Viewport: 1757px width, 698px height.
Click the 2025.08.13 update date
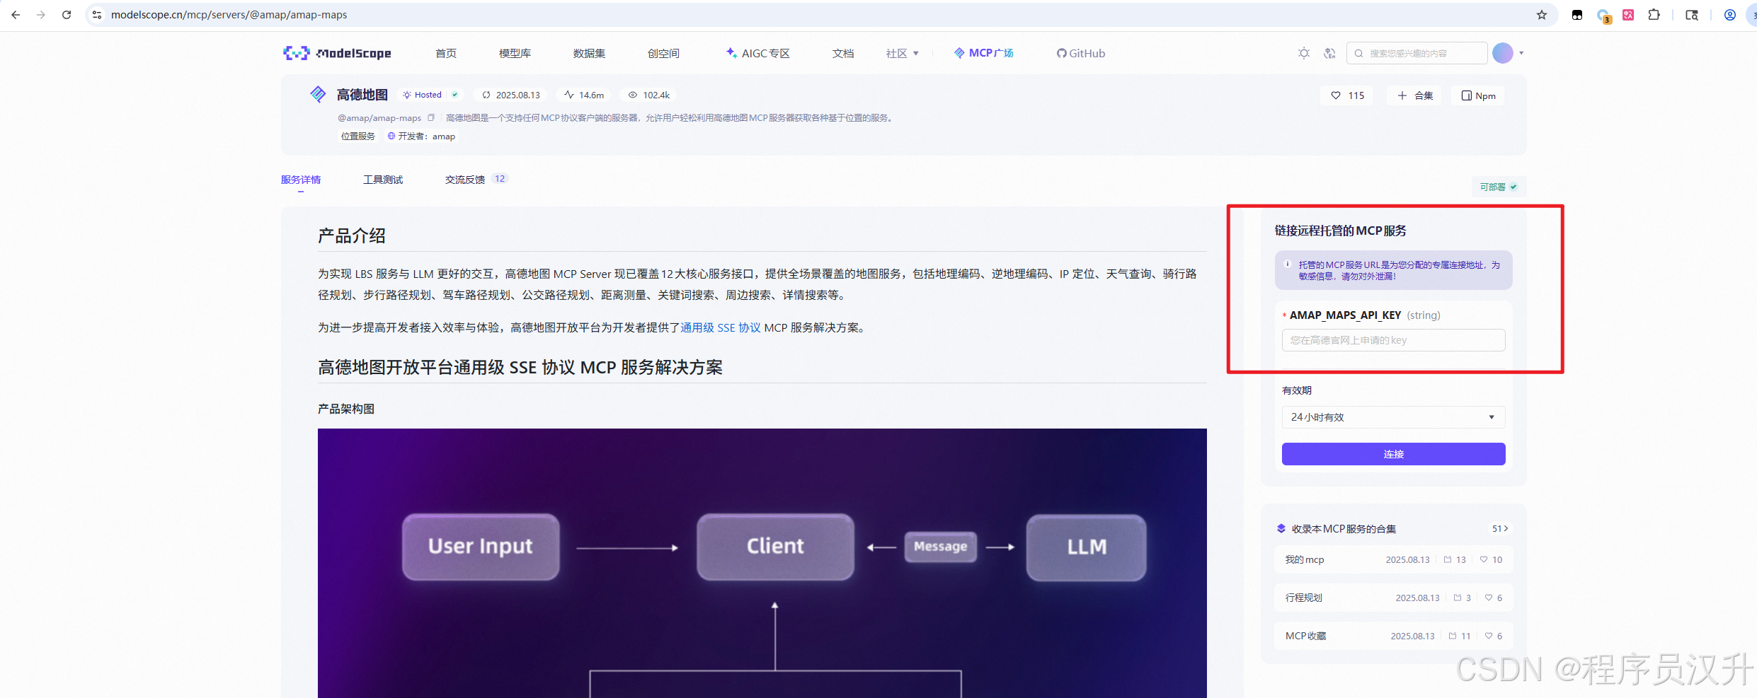point(511,95)
